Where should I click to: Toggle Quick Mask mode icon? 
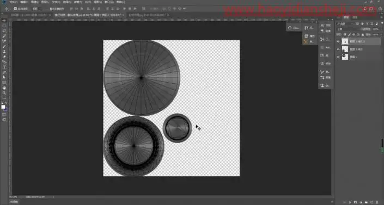click(x=4, y=114)
